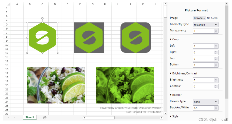This screenshot has width=232, height=124.
Task: Click the Crop Top spinner arrows
Action: click(x=216, y=59)
